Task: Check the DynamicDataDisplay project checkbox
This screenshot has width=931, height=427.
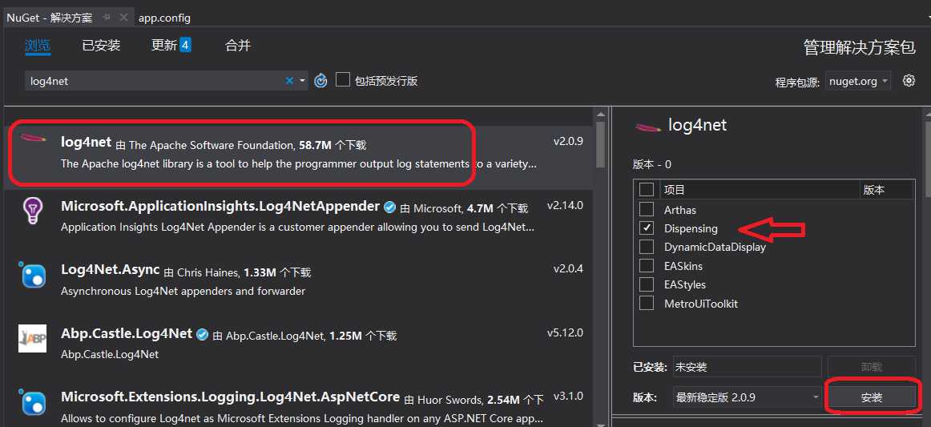Action: 646,247
